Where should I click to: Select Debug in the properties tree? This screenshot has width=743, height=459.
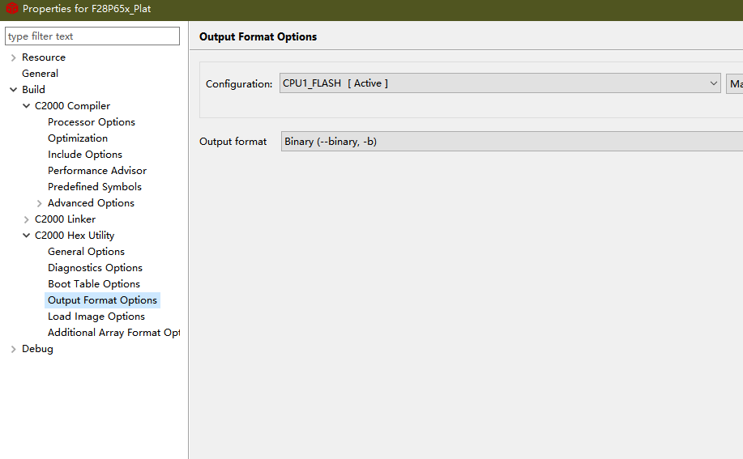tap(37, 349)
